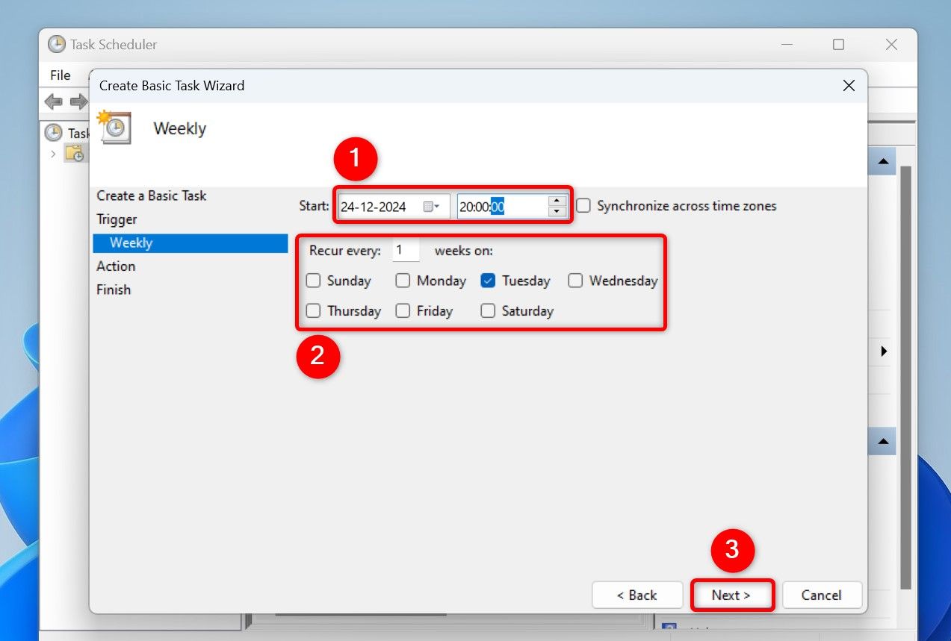Close the wizard with the X button
951x641 pixels.
pyautogui.click(x=849, y=86)
